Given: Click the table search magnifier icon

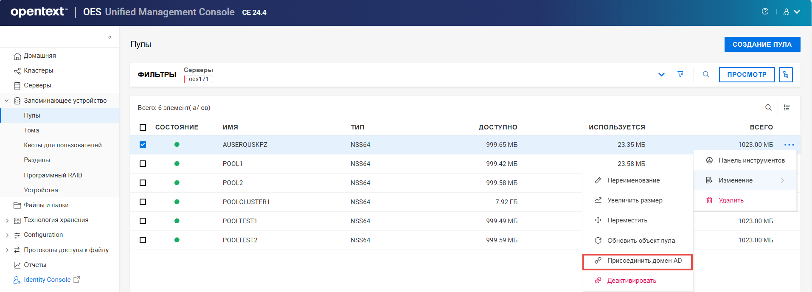Looking at the screenshot, I should 768,107.
